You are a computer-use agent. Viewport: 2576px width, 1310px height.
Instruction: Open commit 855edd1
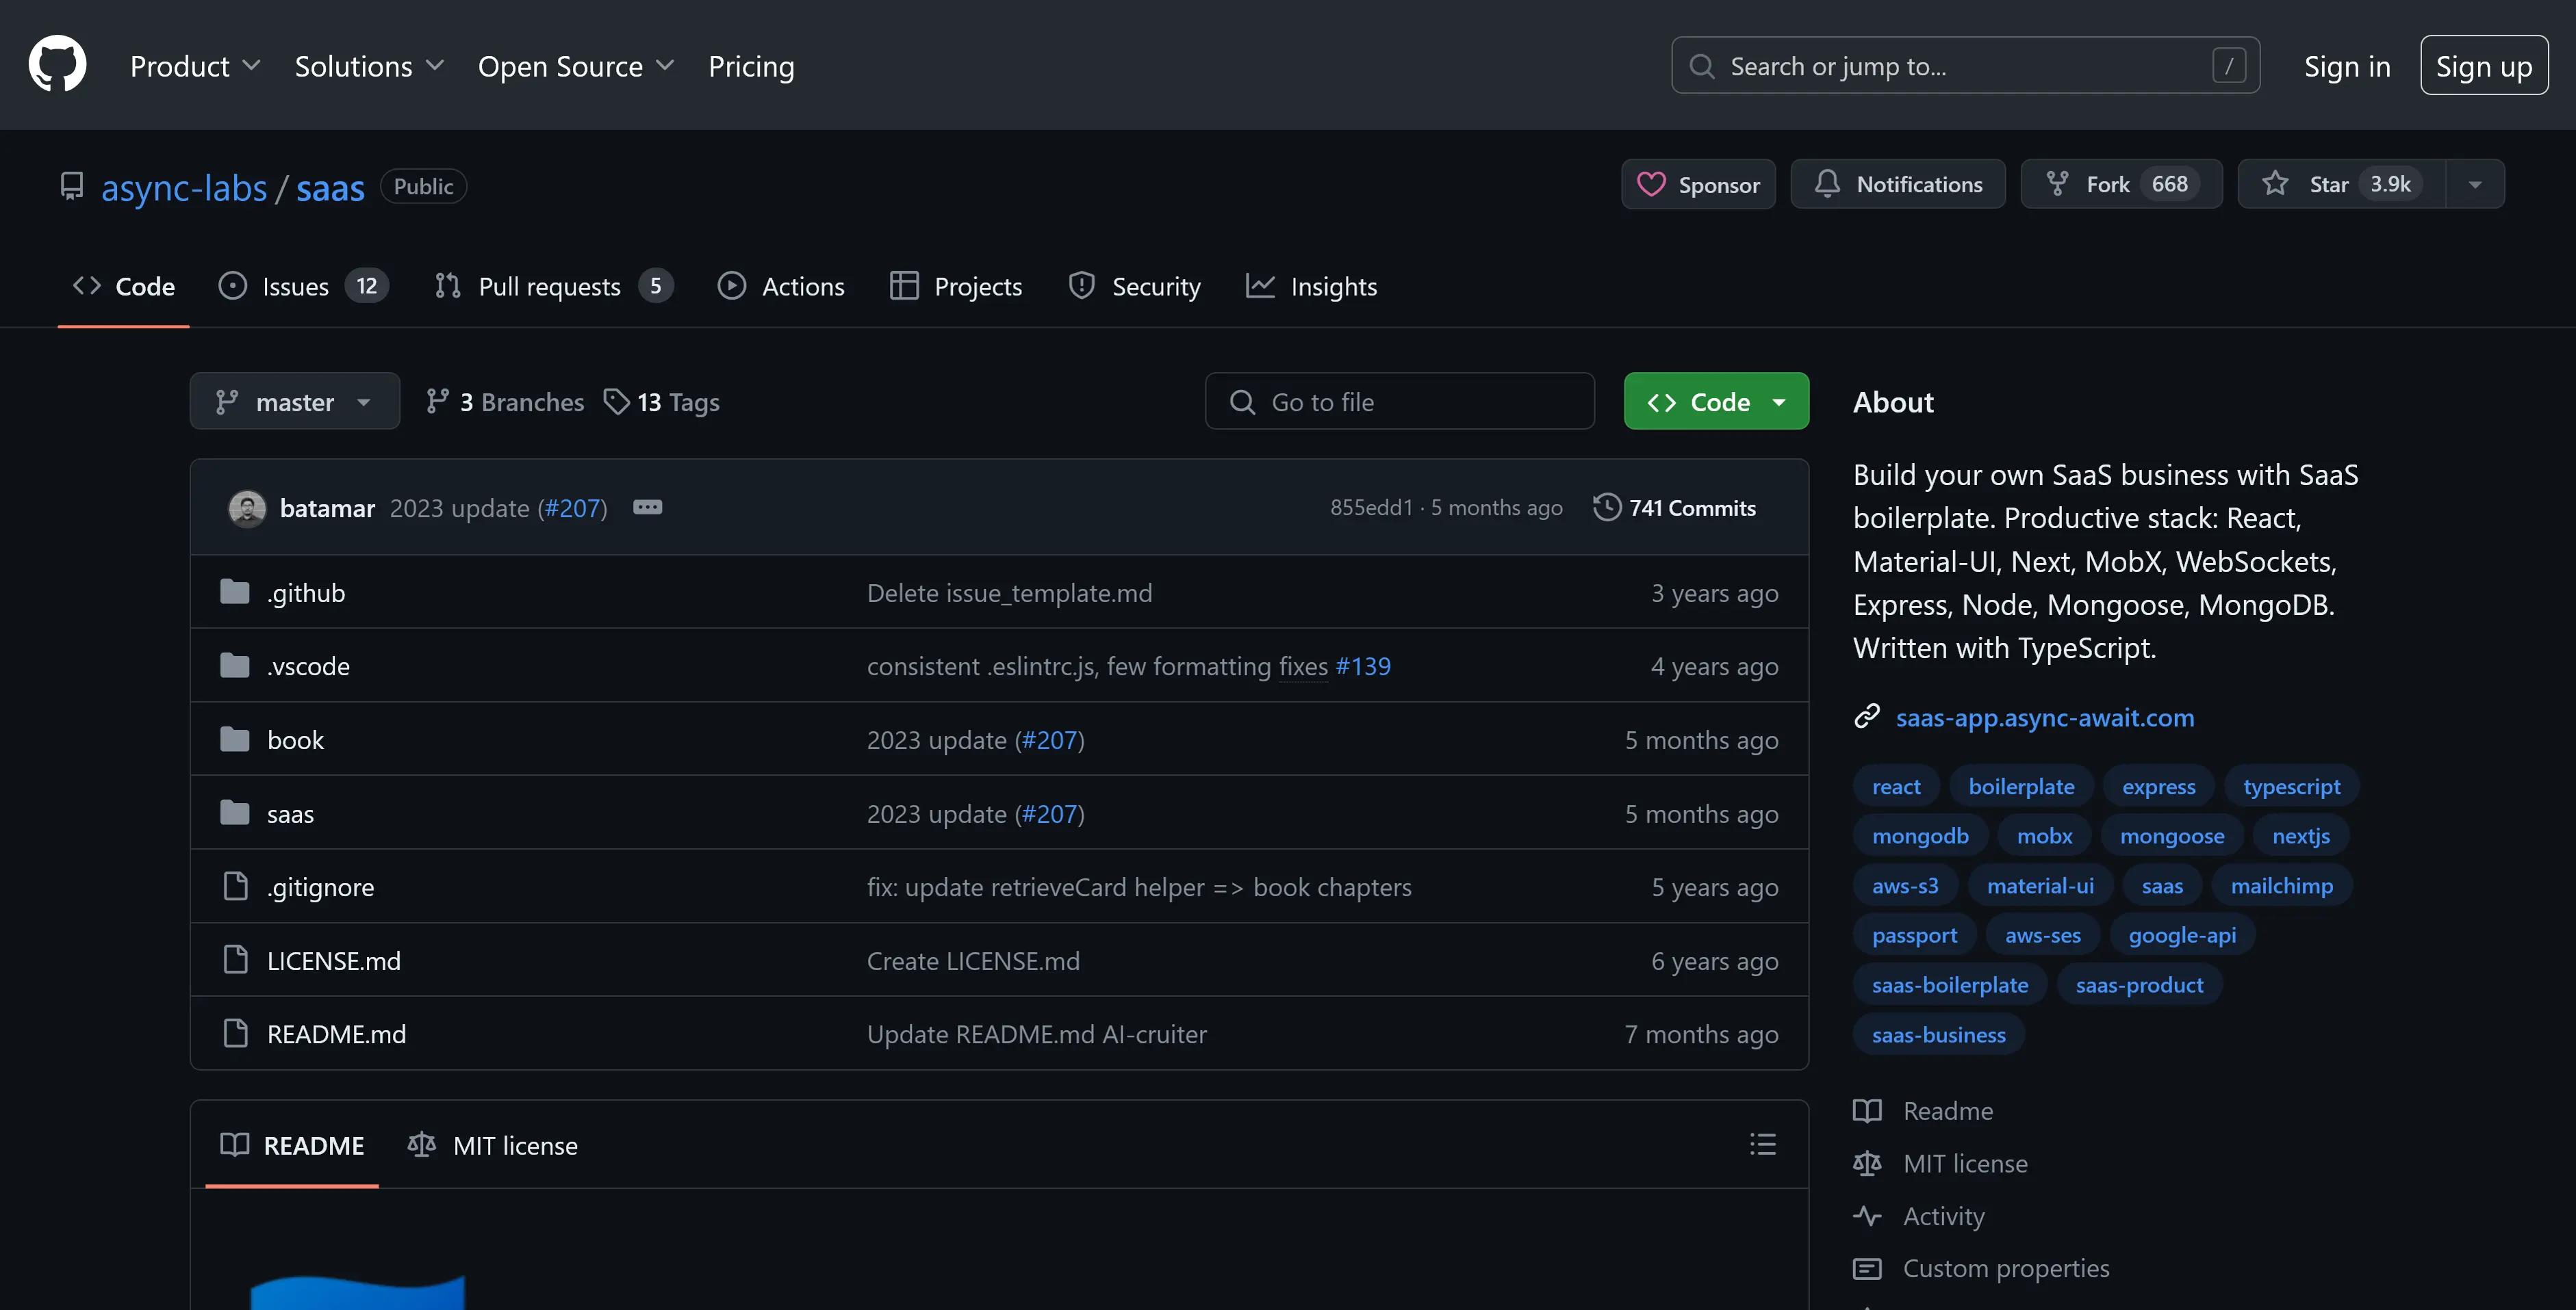tap(1371, 508)
